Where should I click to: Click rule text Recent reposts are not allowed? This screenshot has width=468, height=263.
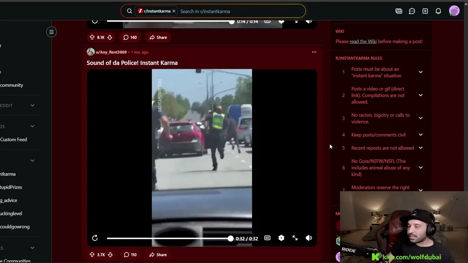pos(382,148)
